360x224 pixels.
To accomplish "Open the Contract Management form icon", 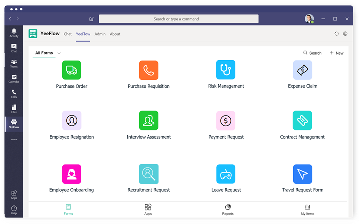I will [x=302, y=120].
